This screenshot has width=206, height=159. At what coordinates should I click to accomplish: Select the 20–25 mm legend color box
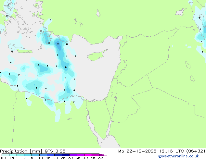point(58,155)
